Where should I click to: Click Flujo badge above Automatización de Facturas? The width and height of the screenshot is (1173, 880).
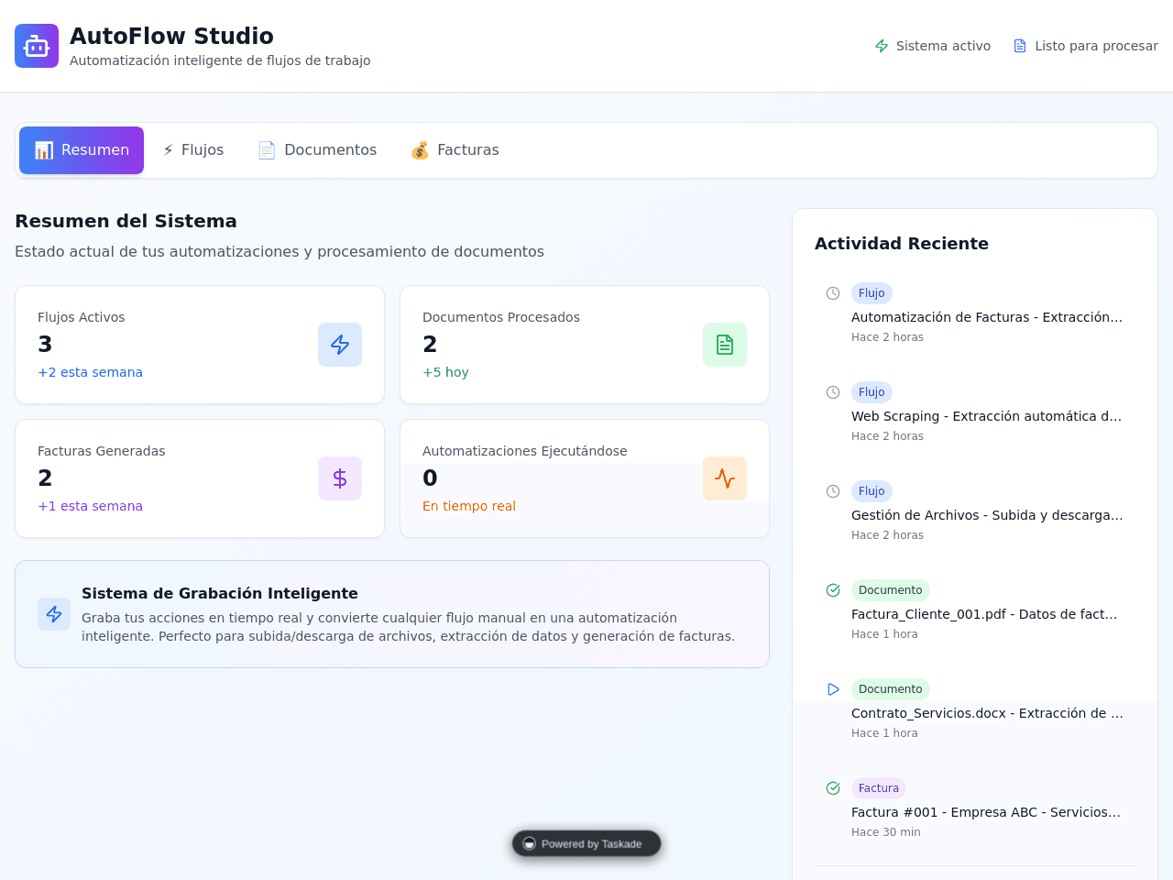click(x=872, y=293)
